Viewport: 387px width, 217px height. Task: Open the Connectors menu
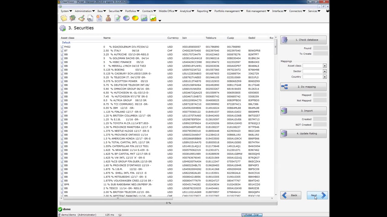(297, 11)
